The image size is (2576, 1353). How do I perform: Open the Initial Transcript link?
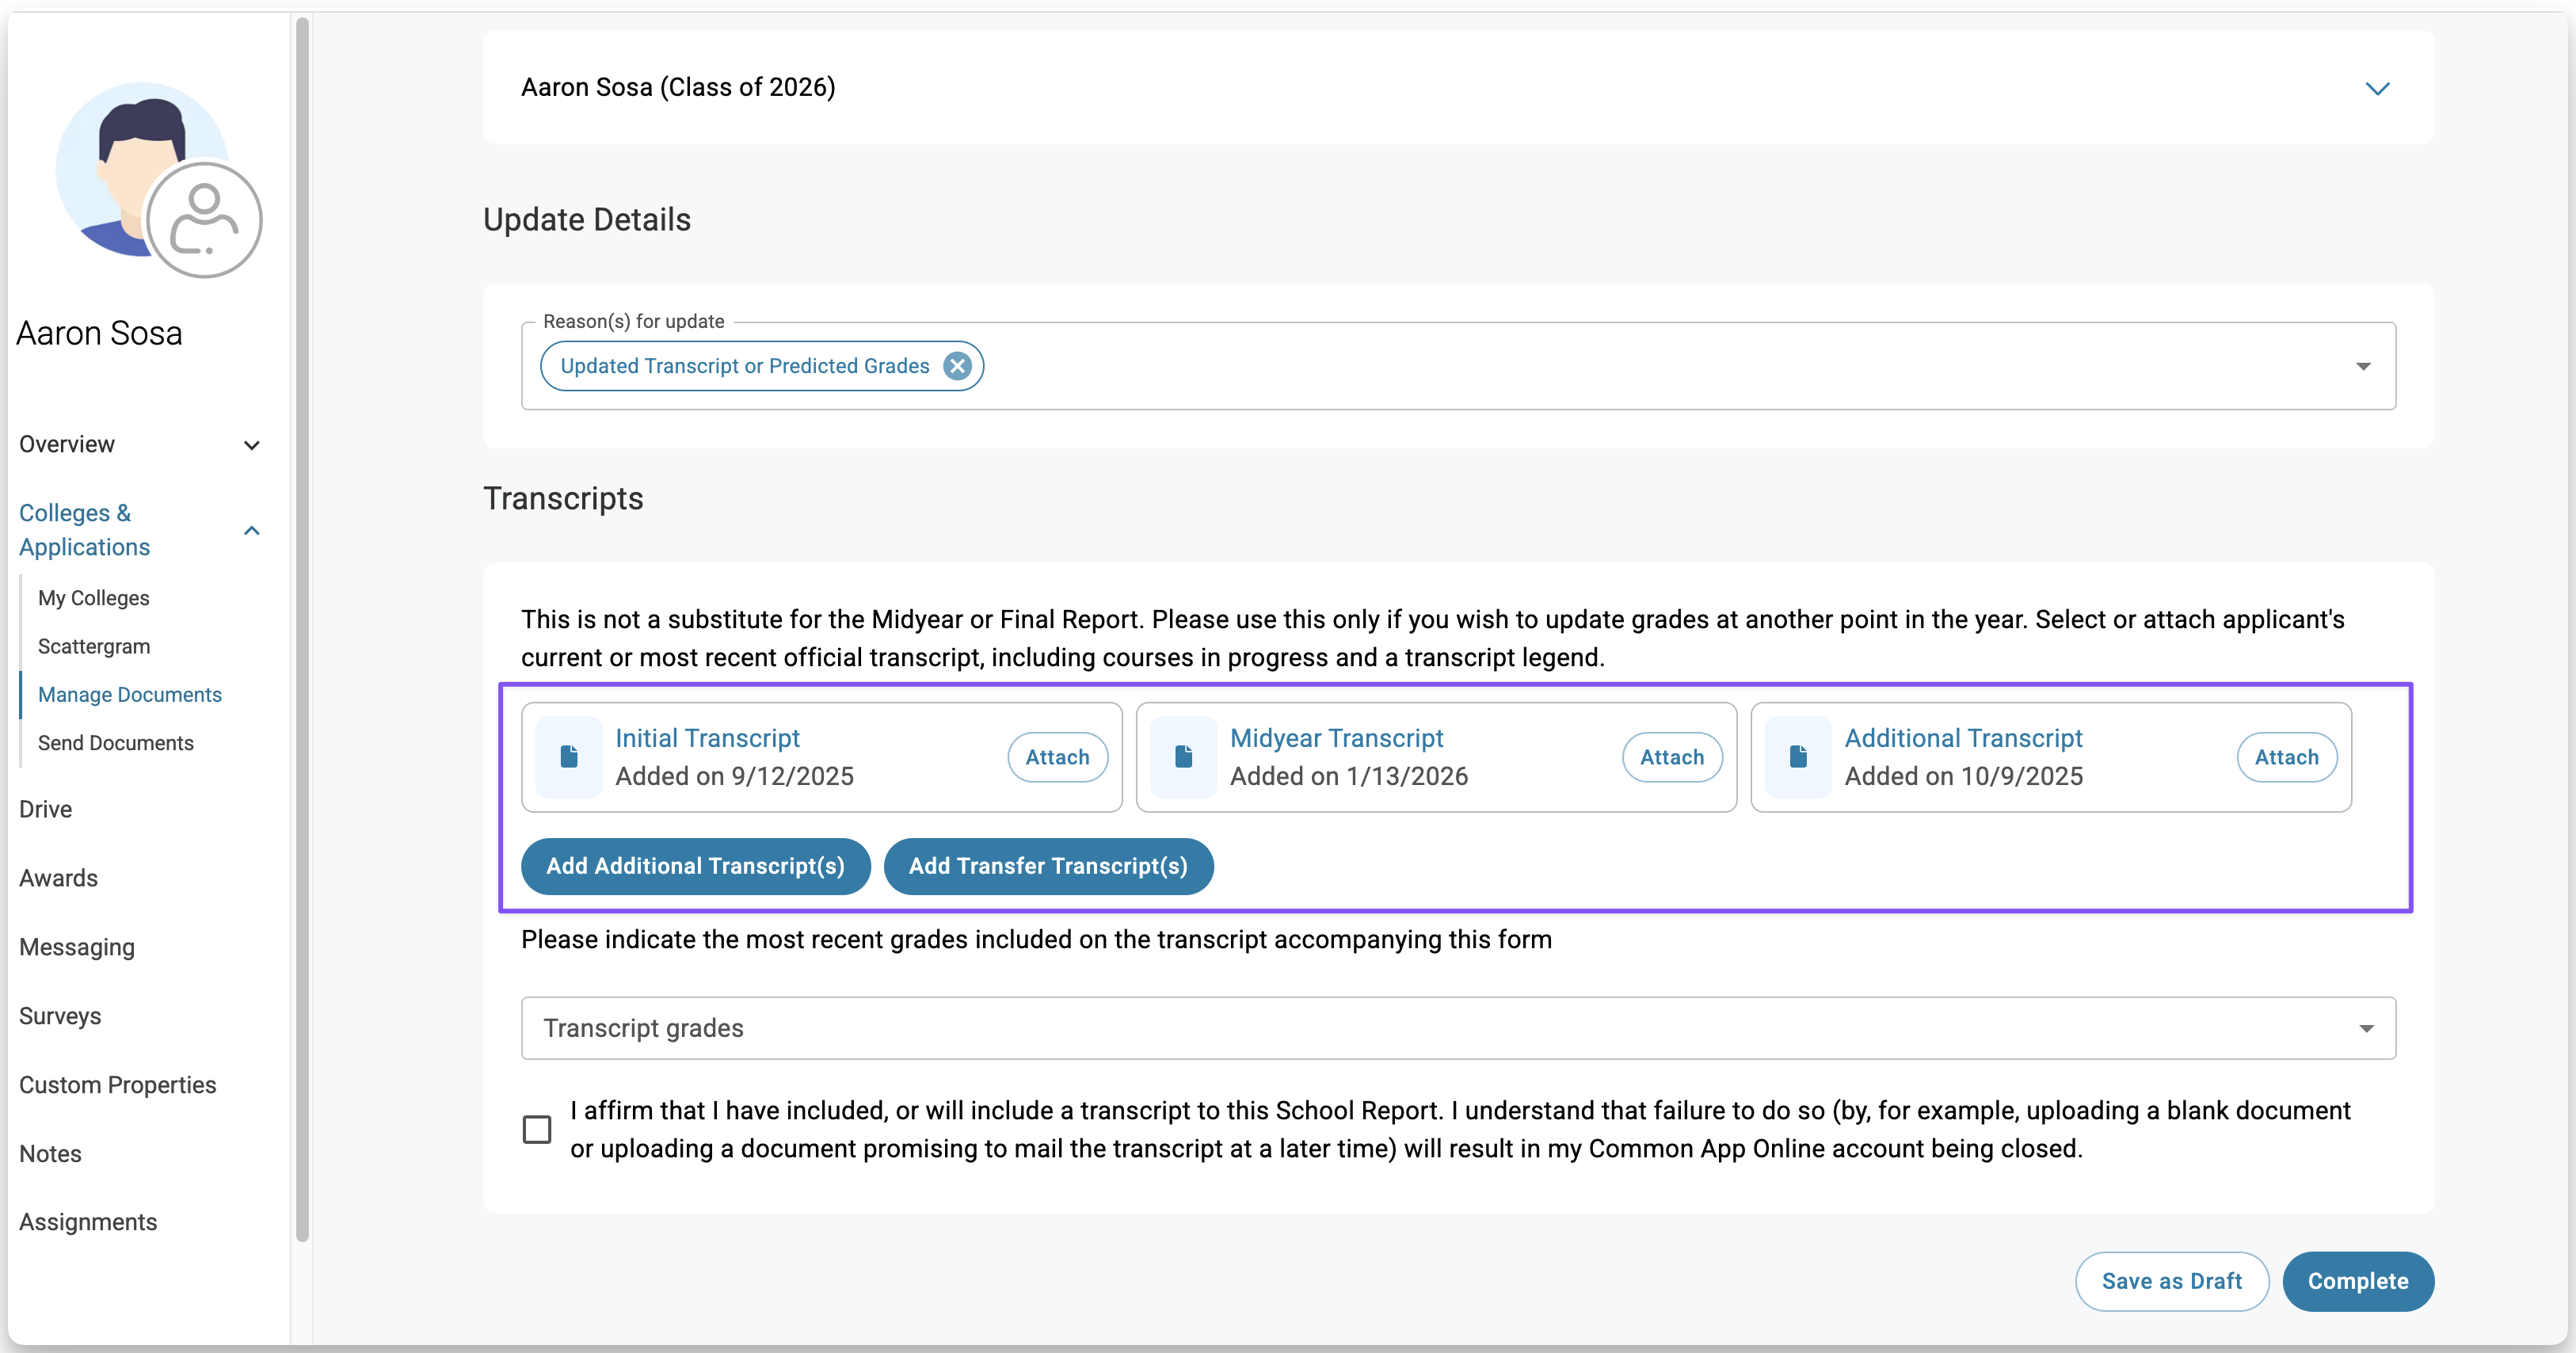[707, 738]
